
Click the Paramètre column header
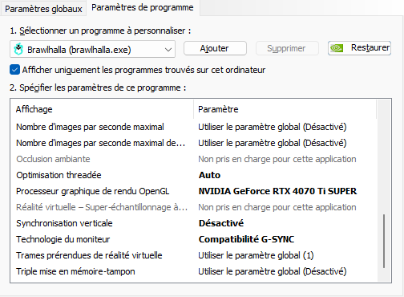[285, 109]
